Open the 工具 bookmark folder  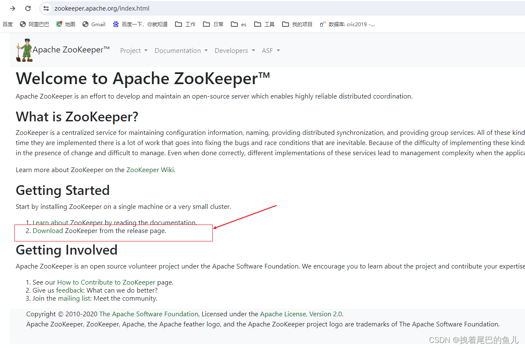(264, 25)
